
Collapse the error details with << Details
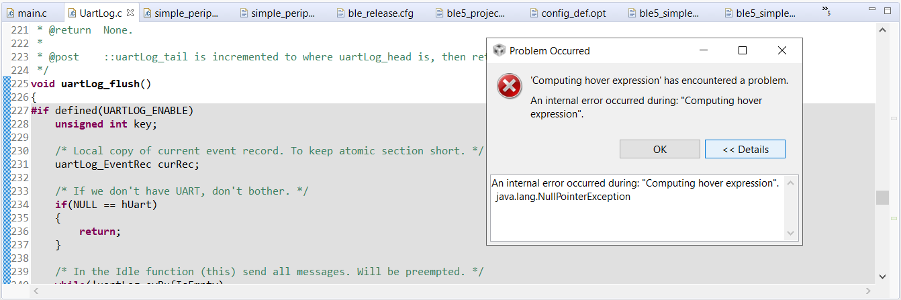coord(745,149)
